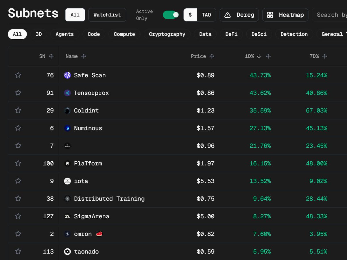
Task: Click the move handle beside SN column
Action: click(x=51, y=56)
